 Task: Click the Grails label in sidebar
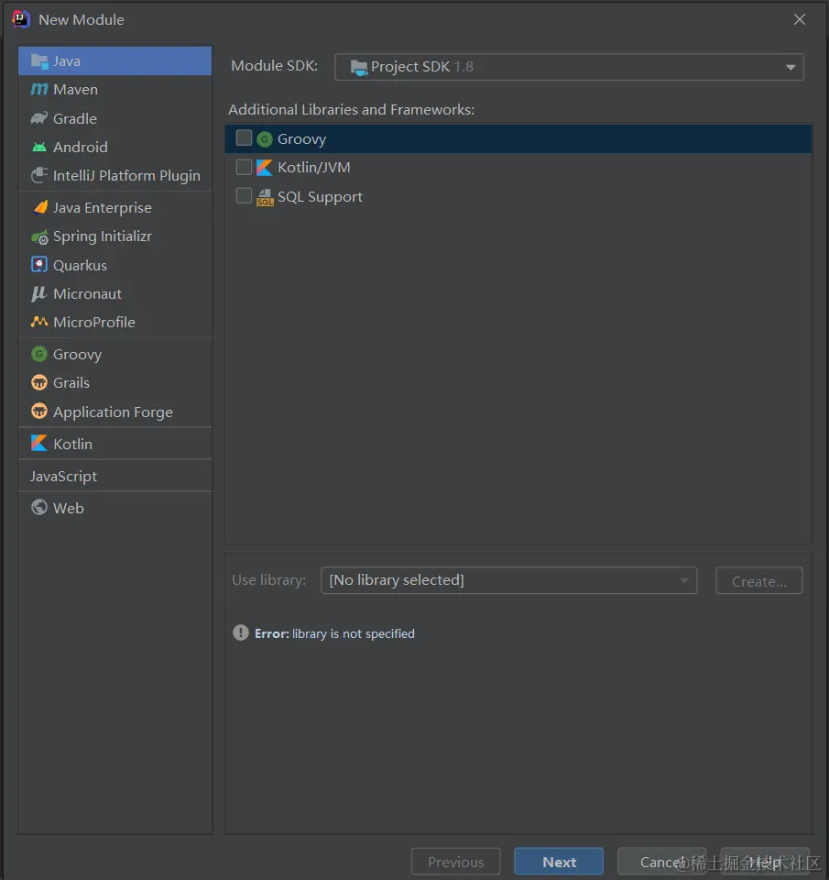pos(71,383)
